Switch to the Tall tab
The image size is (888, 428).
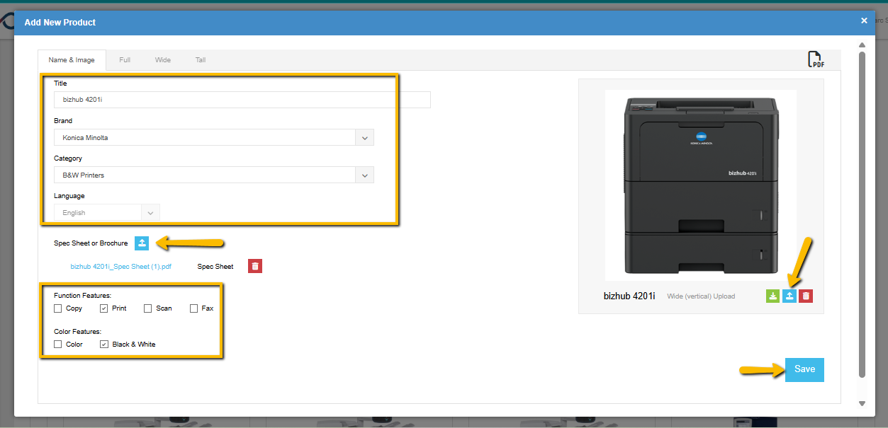tap(201, 60)
